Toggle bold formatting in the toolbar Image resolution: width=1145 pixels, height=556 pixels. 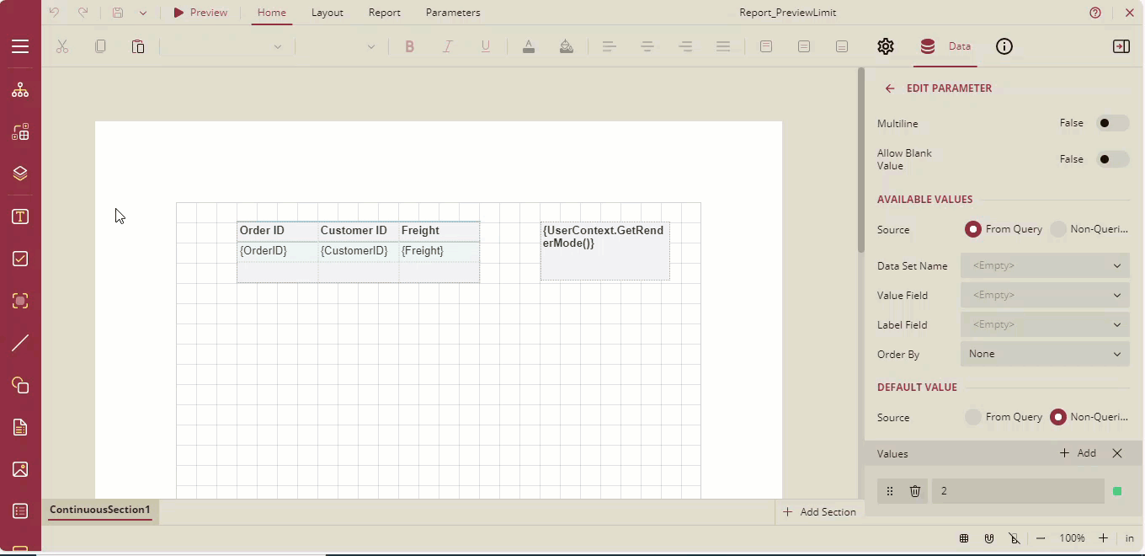click(409, 46)
